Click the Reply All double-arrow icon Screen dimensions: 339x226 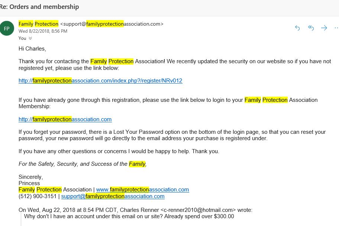[x=311, y=28]
